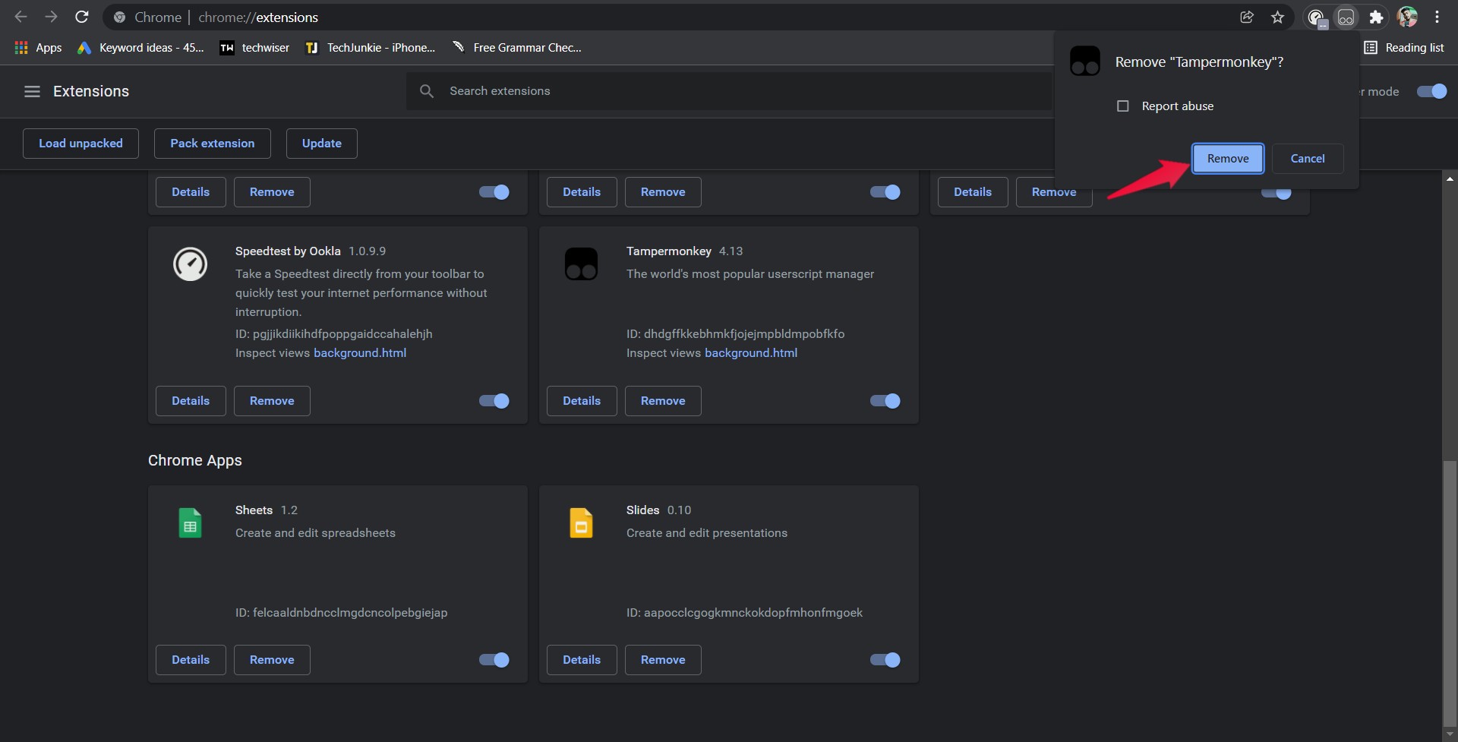Reload the page with the refresh icon
The image size is (1458, 742).
coord(82,17)
